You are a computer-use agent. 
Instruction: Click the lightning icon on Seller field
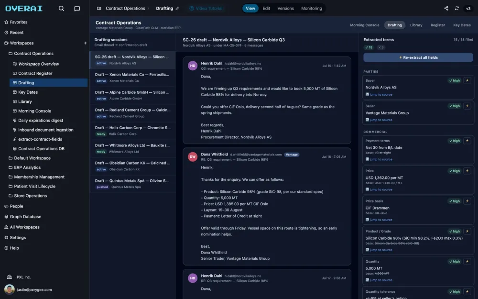pos(467,106)
